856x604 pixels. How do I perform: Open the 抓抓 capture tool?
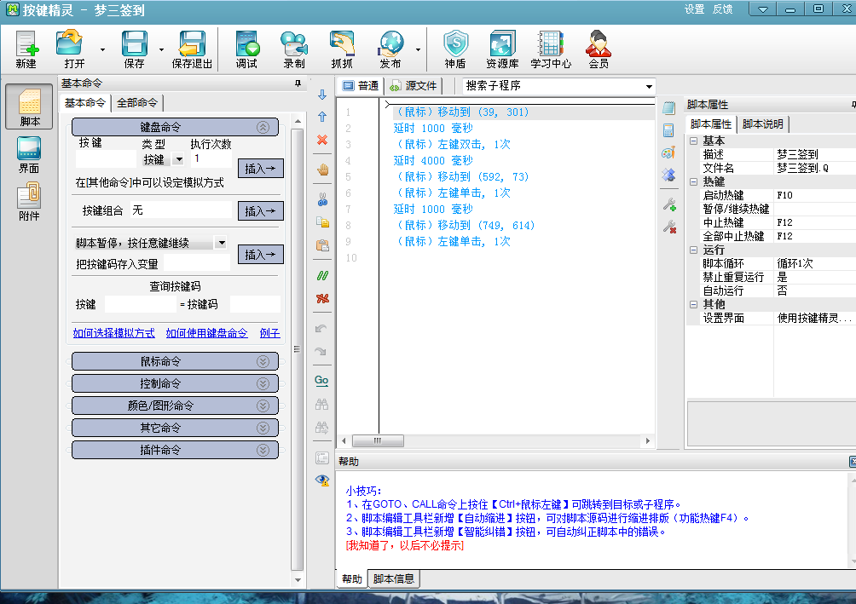pyautogui.click(x=342, y=49)
